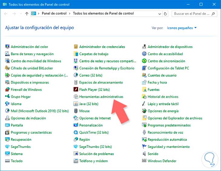Open Seguridad y mantenimiento link

click(x=169, y=147)
